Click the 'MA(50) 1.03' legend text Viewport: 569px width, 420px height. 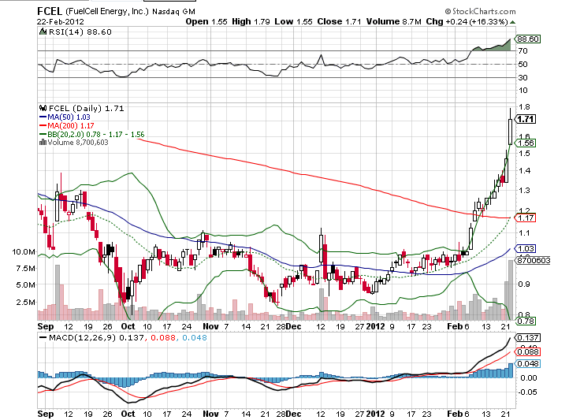click(x=69, y=117)
